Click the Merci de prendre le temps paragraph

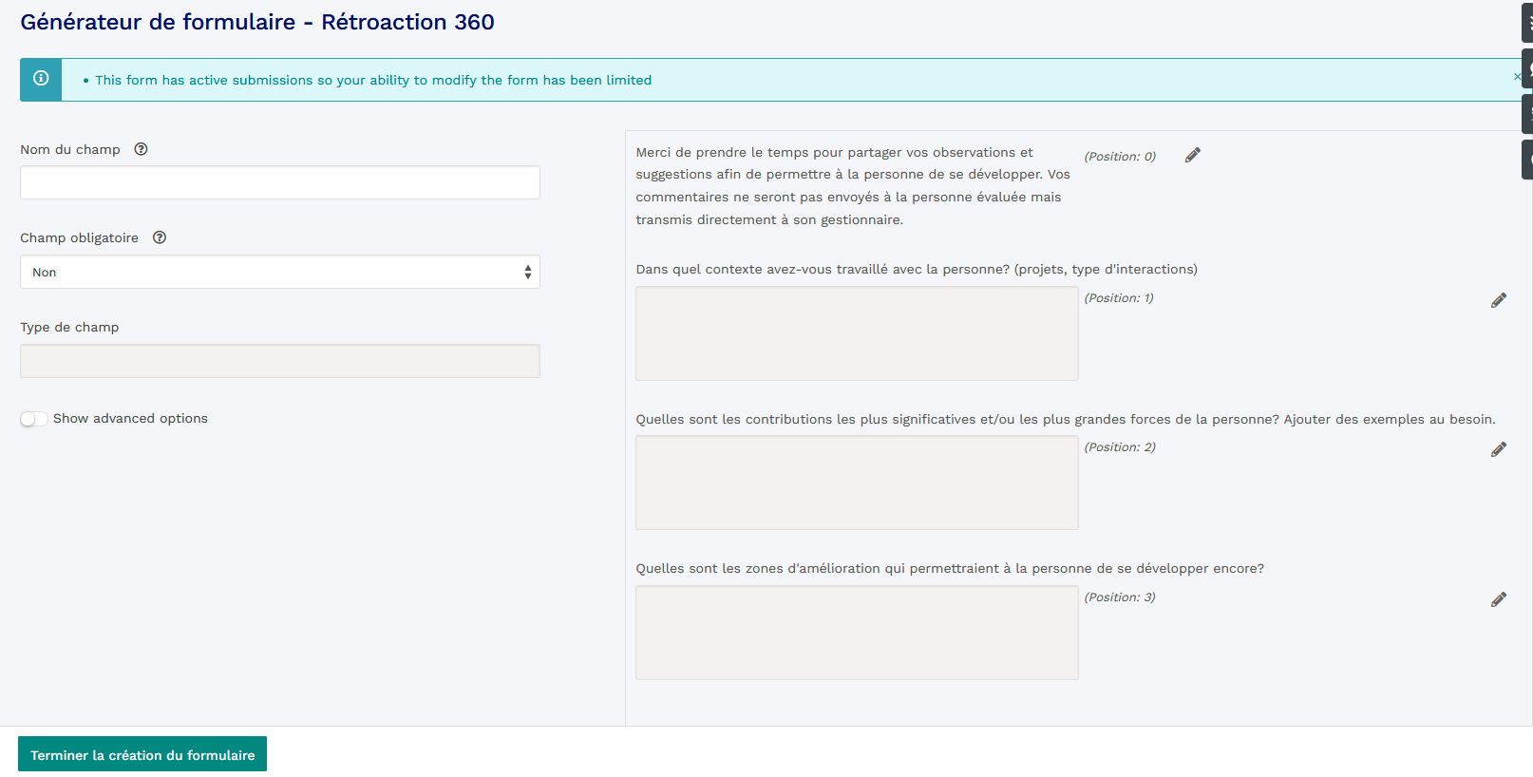coord(852,186)
